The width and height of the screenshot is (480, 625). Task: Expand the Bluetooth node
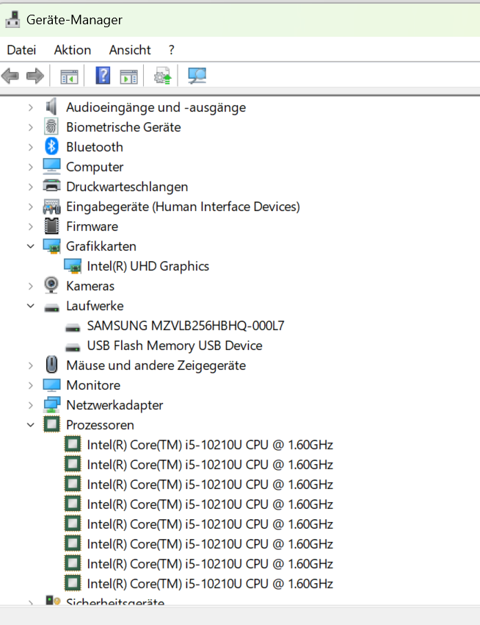coord(31,147)
